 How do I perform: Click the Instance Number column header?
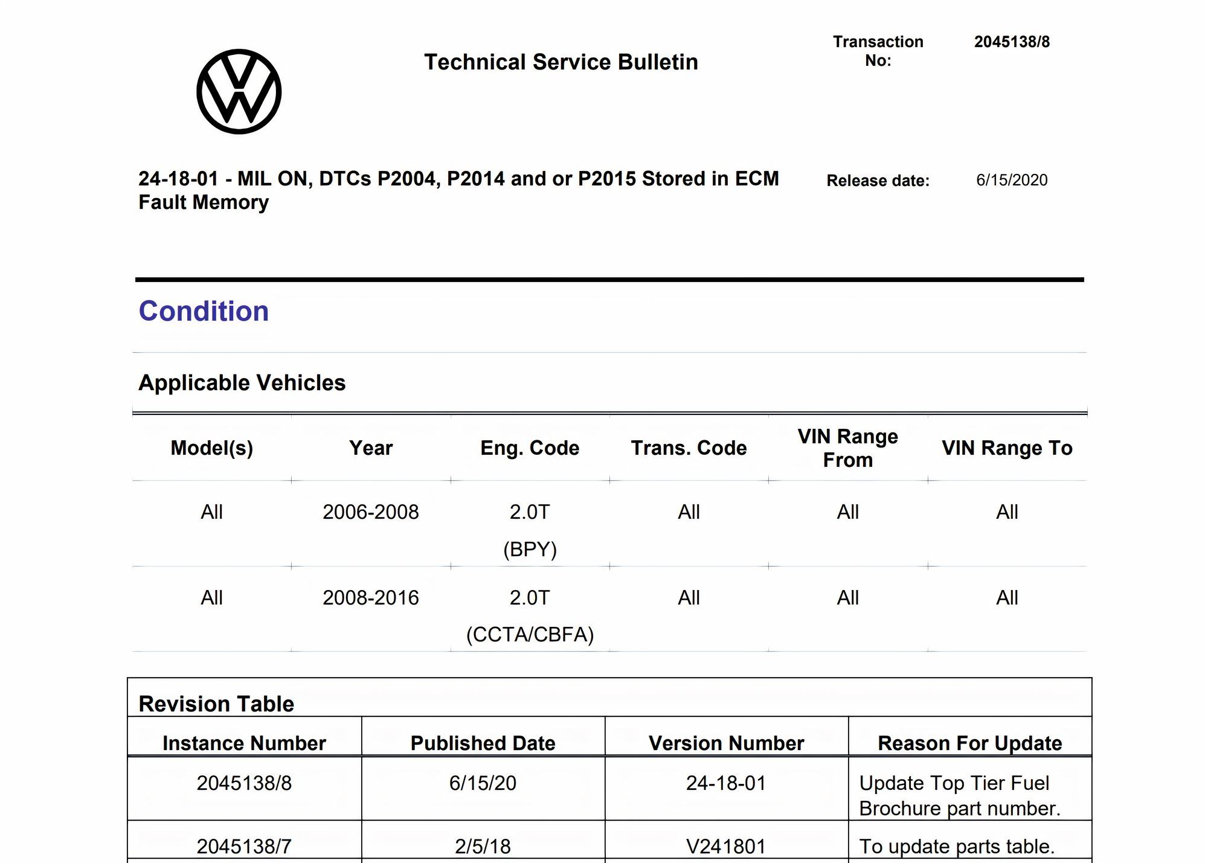tap(243, 743)
